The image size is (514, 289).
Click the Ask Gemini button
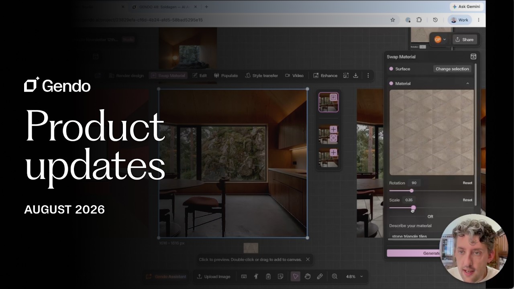click(467, 7)
